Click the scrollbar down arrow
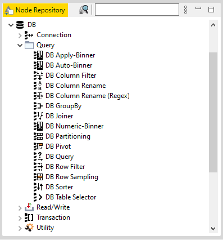 point(213,229)
